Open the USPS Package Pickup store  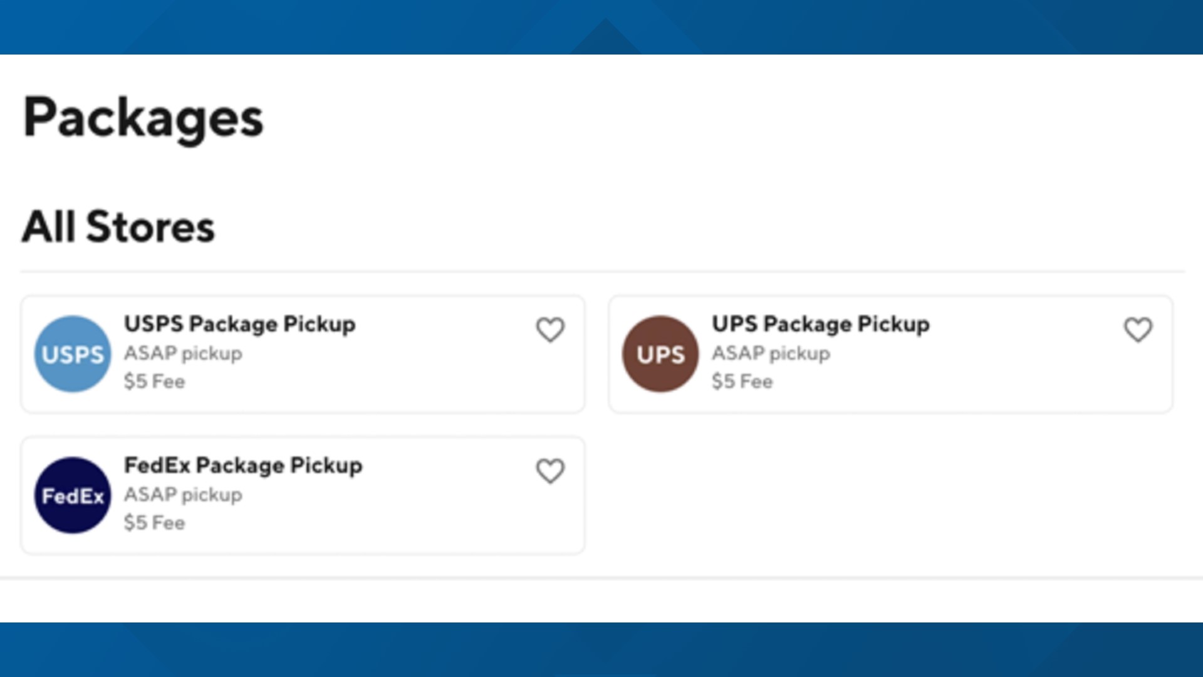tap(303, 353)
